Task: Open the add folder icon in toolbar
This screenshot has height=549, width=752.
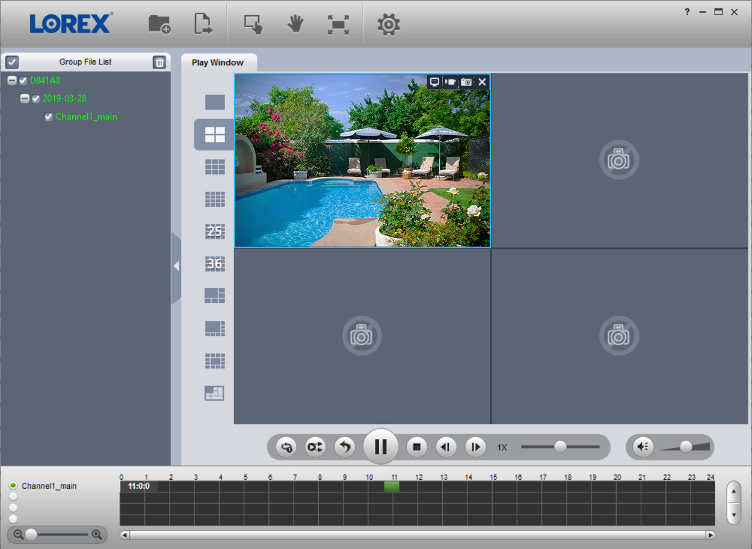Action: click(x=159, y=24)
